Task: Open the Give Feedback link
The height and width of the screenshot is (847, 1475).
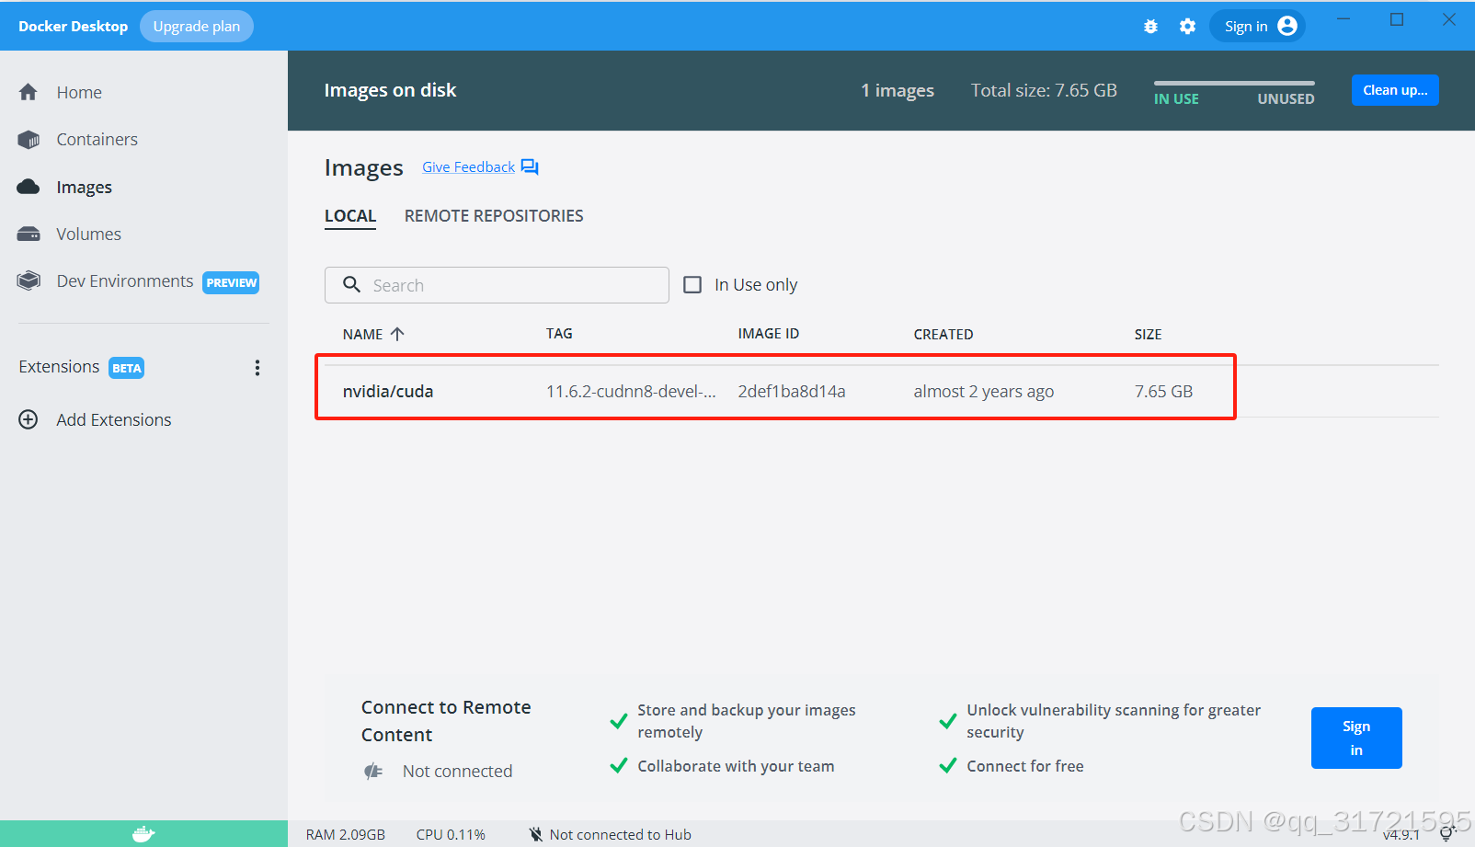Action: click(468, 167)
